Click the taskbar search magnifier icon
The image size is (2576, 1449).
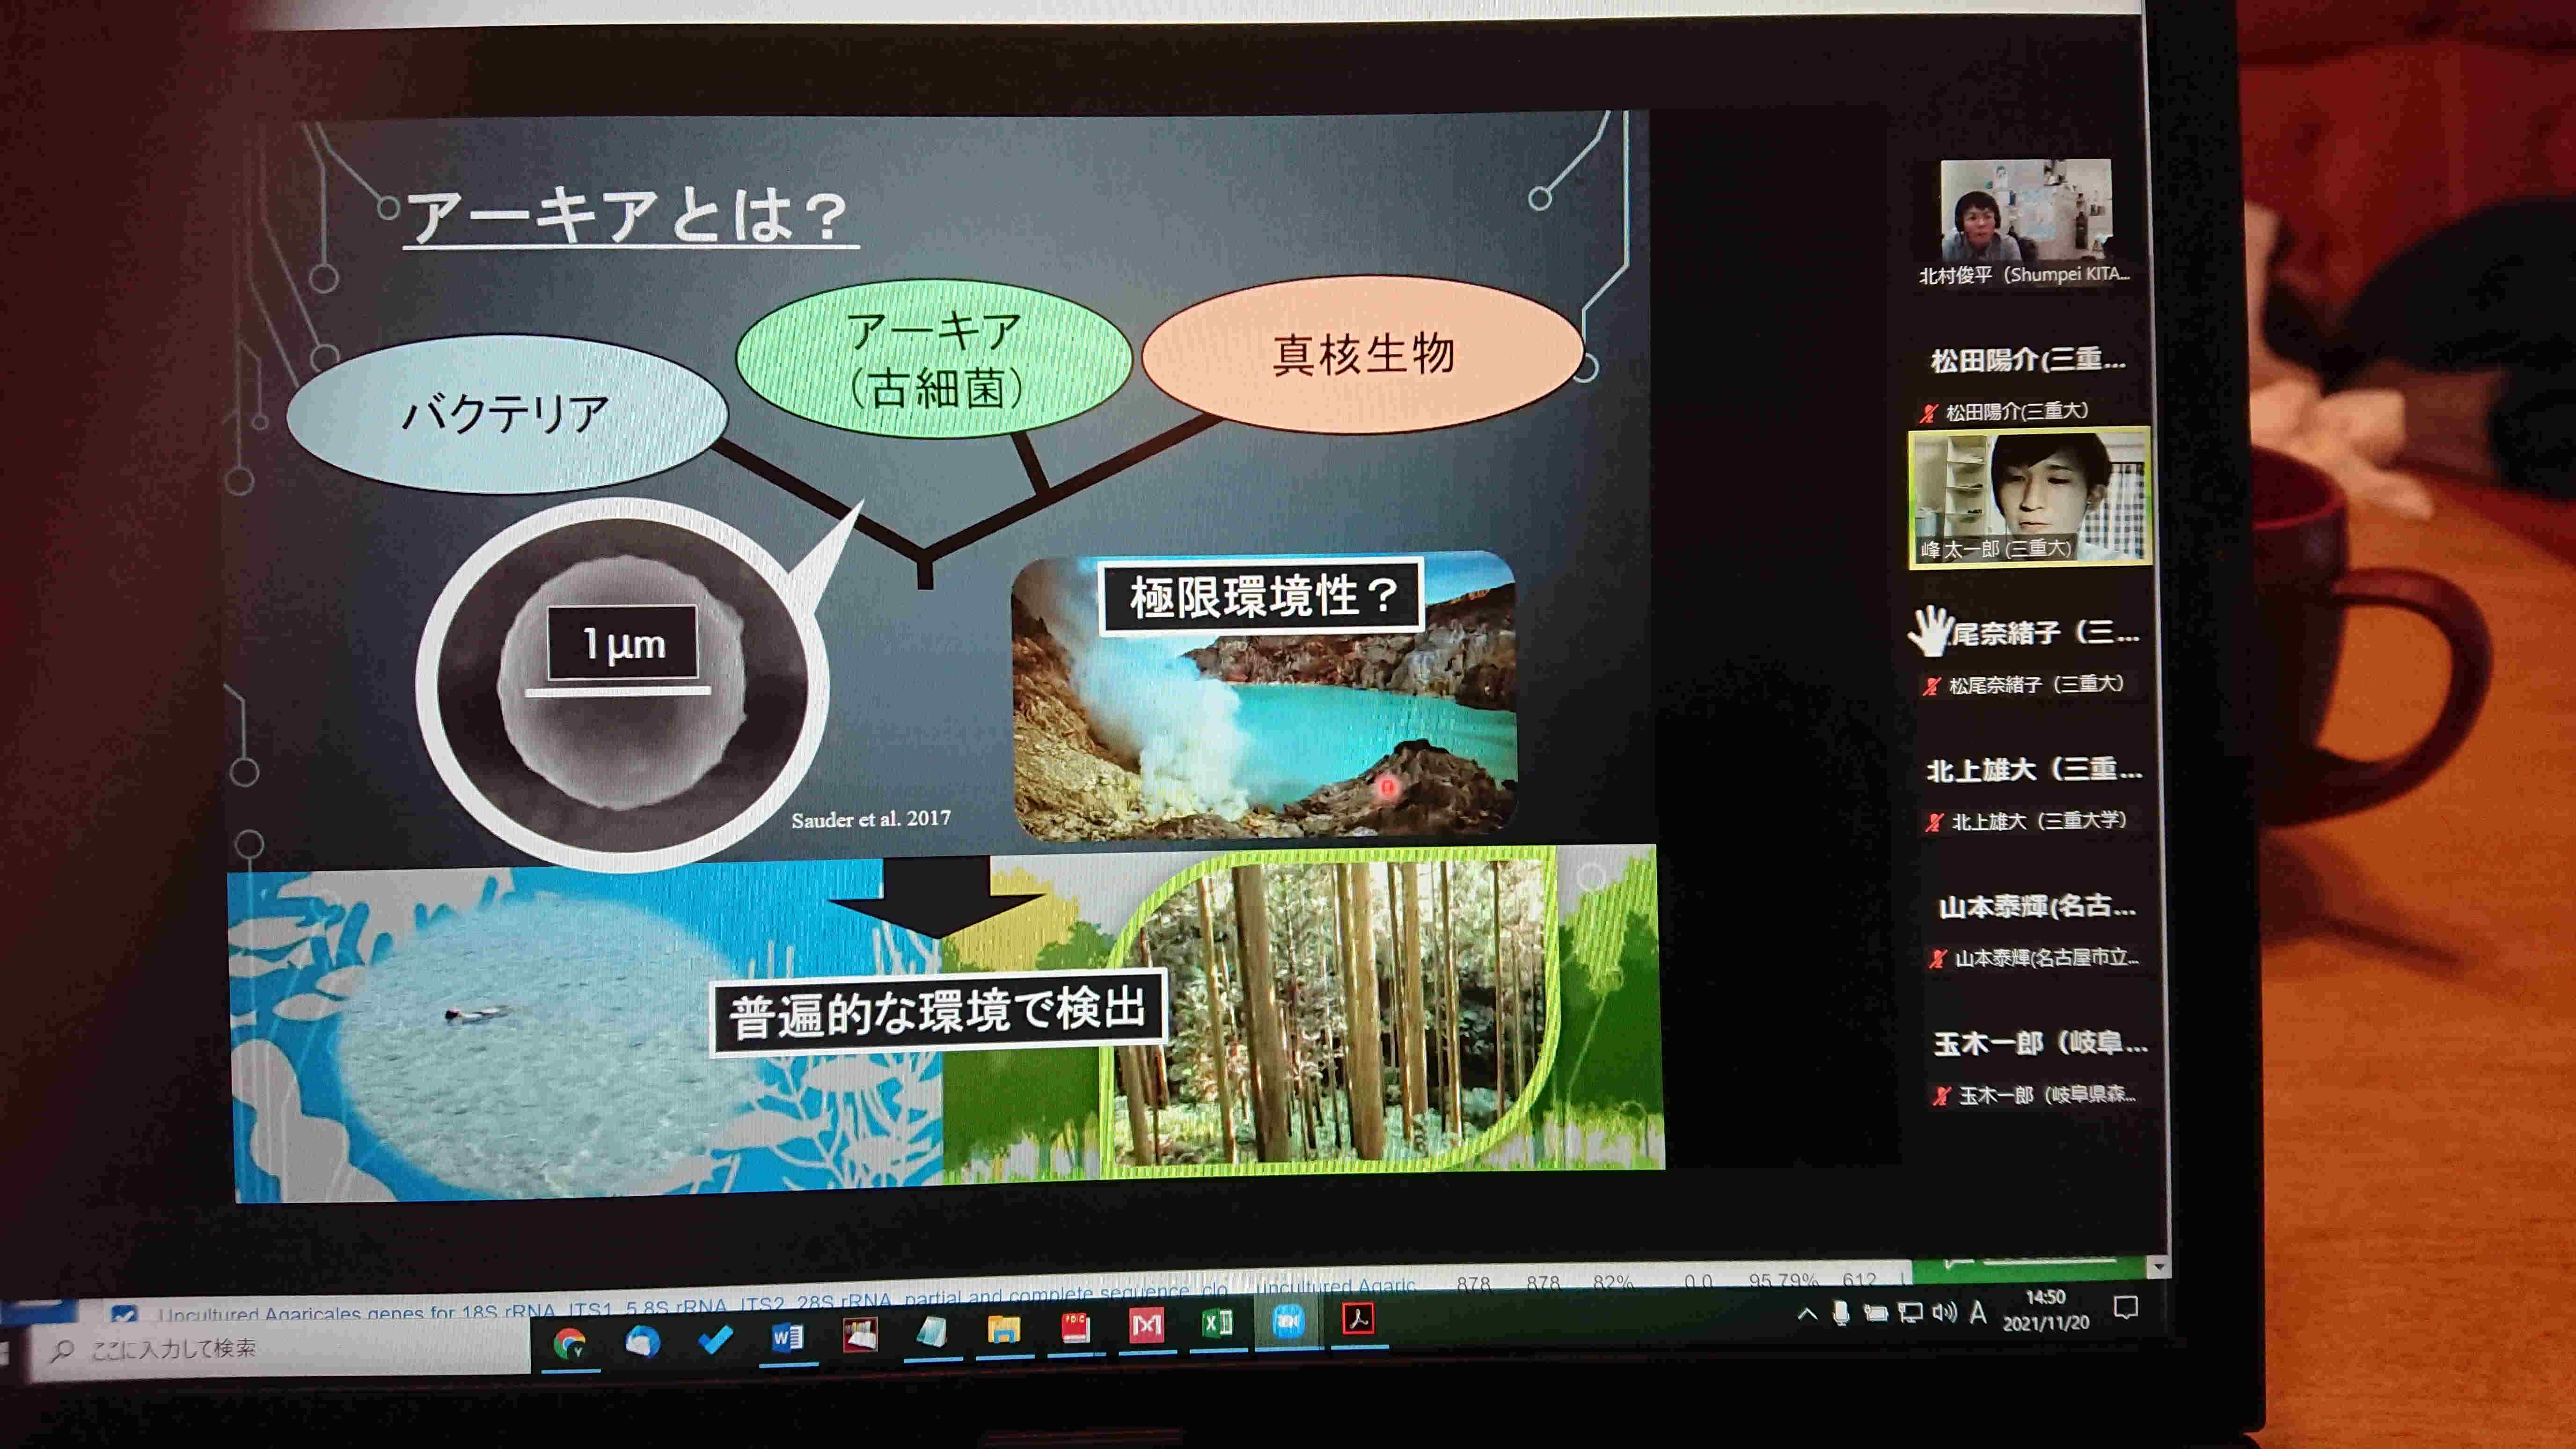[x=62, y=1351]
